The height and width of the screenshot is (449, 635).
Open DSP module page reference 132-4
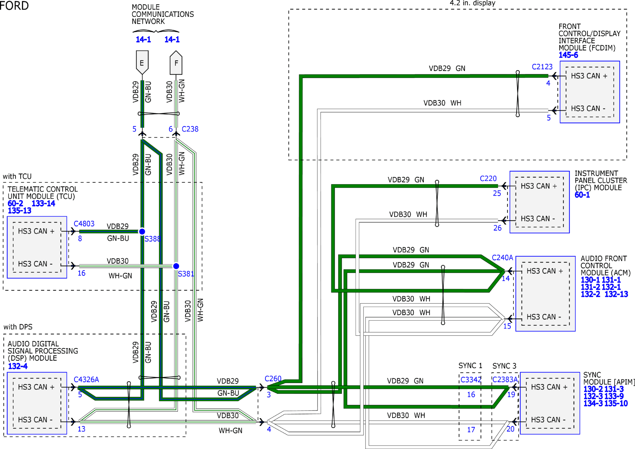[18, 366]
